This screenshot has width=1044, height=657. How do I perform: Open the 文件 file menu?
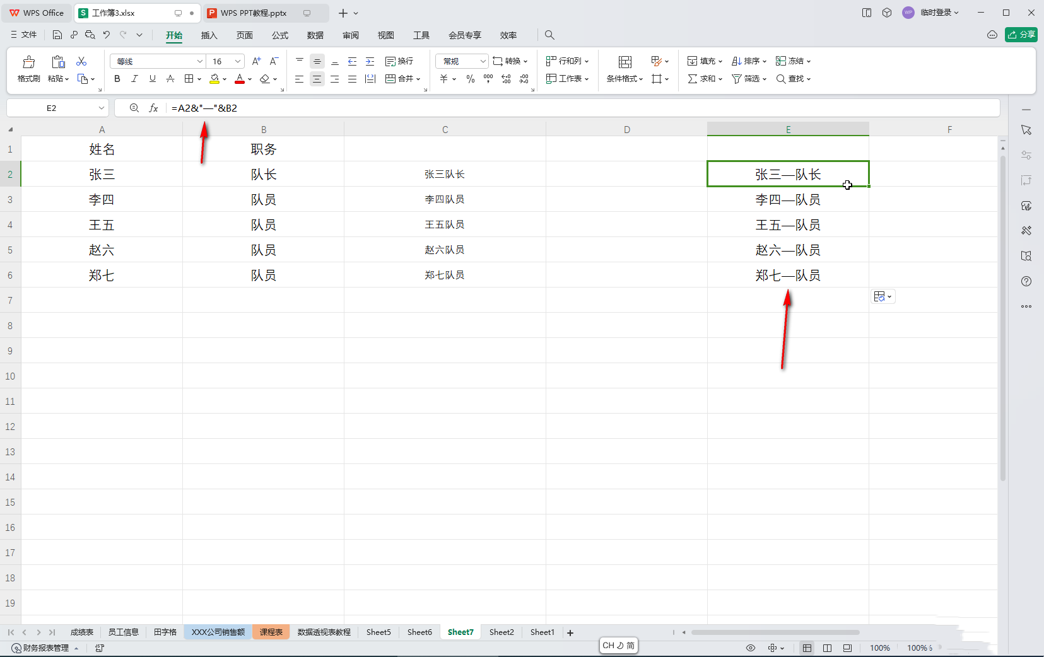coord(24,35)
